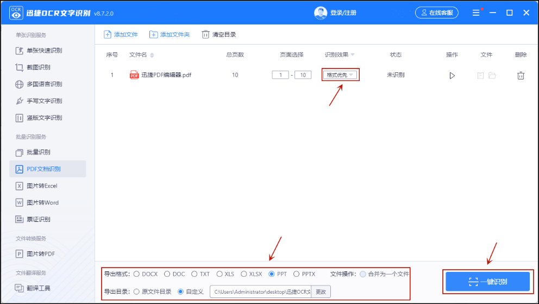539x304 pixels.
Task: Click the 手写文字识别 pen icon
Action: click(x=19, y=101)
